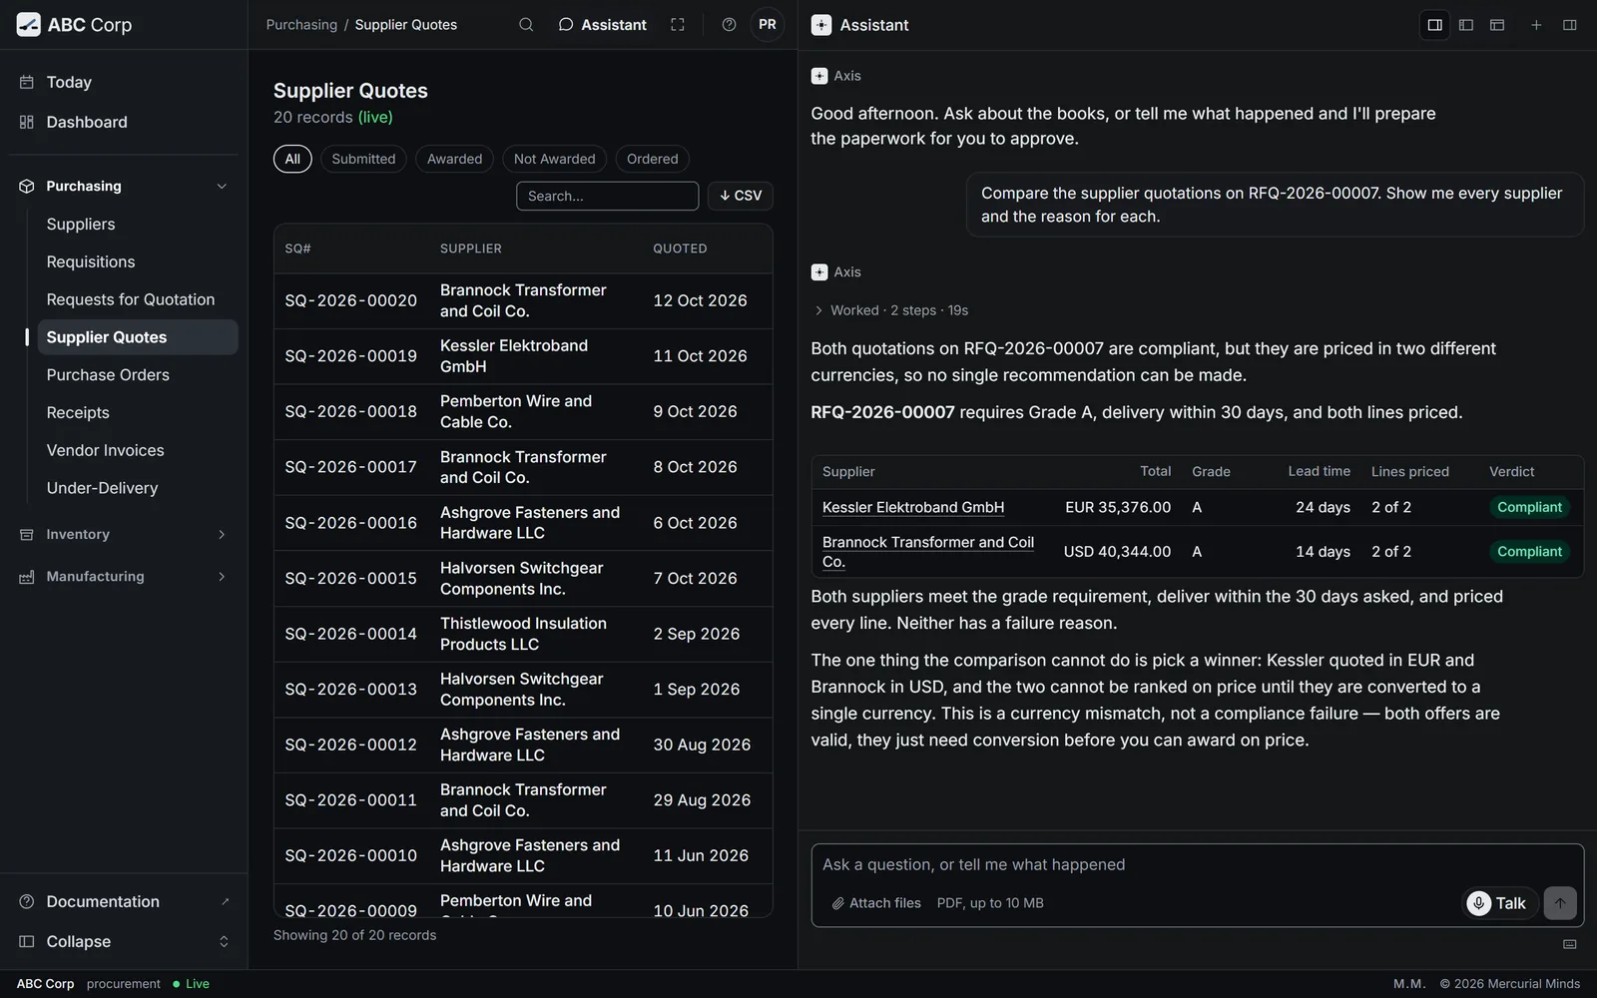The height and width of the screenshot is (998, 1597).
Task: Toggle fullscreen expand icon in header
Action: pyautogui.click(x=678, y=25)
